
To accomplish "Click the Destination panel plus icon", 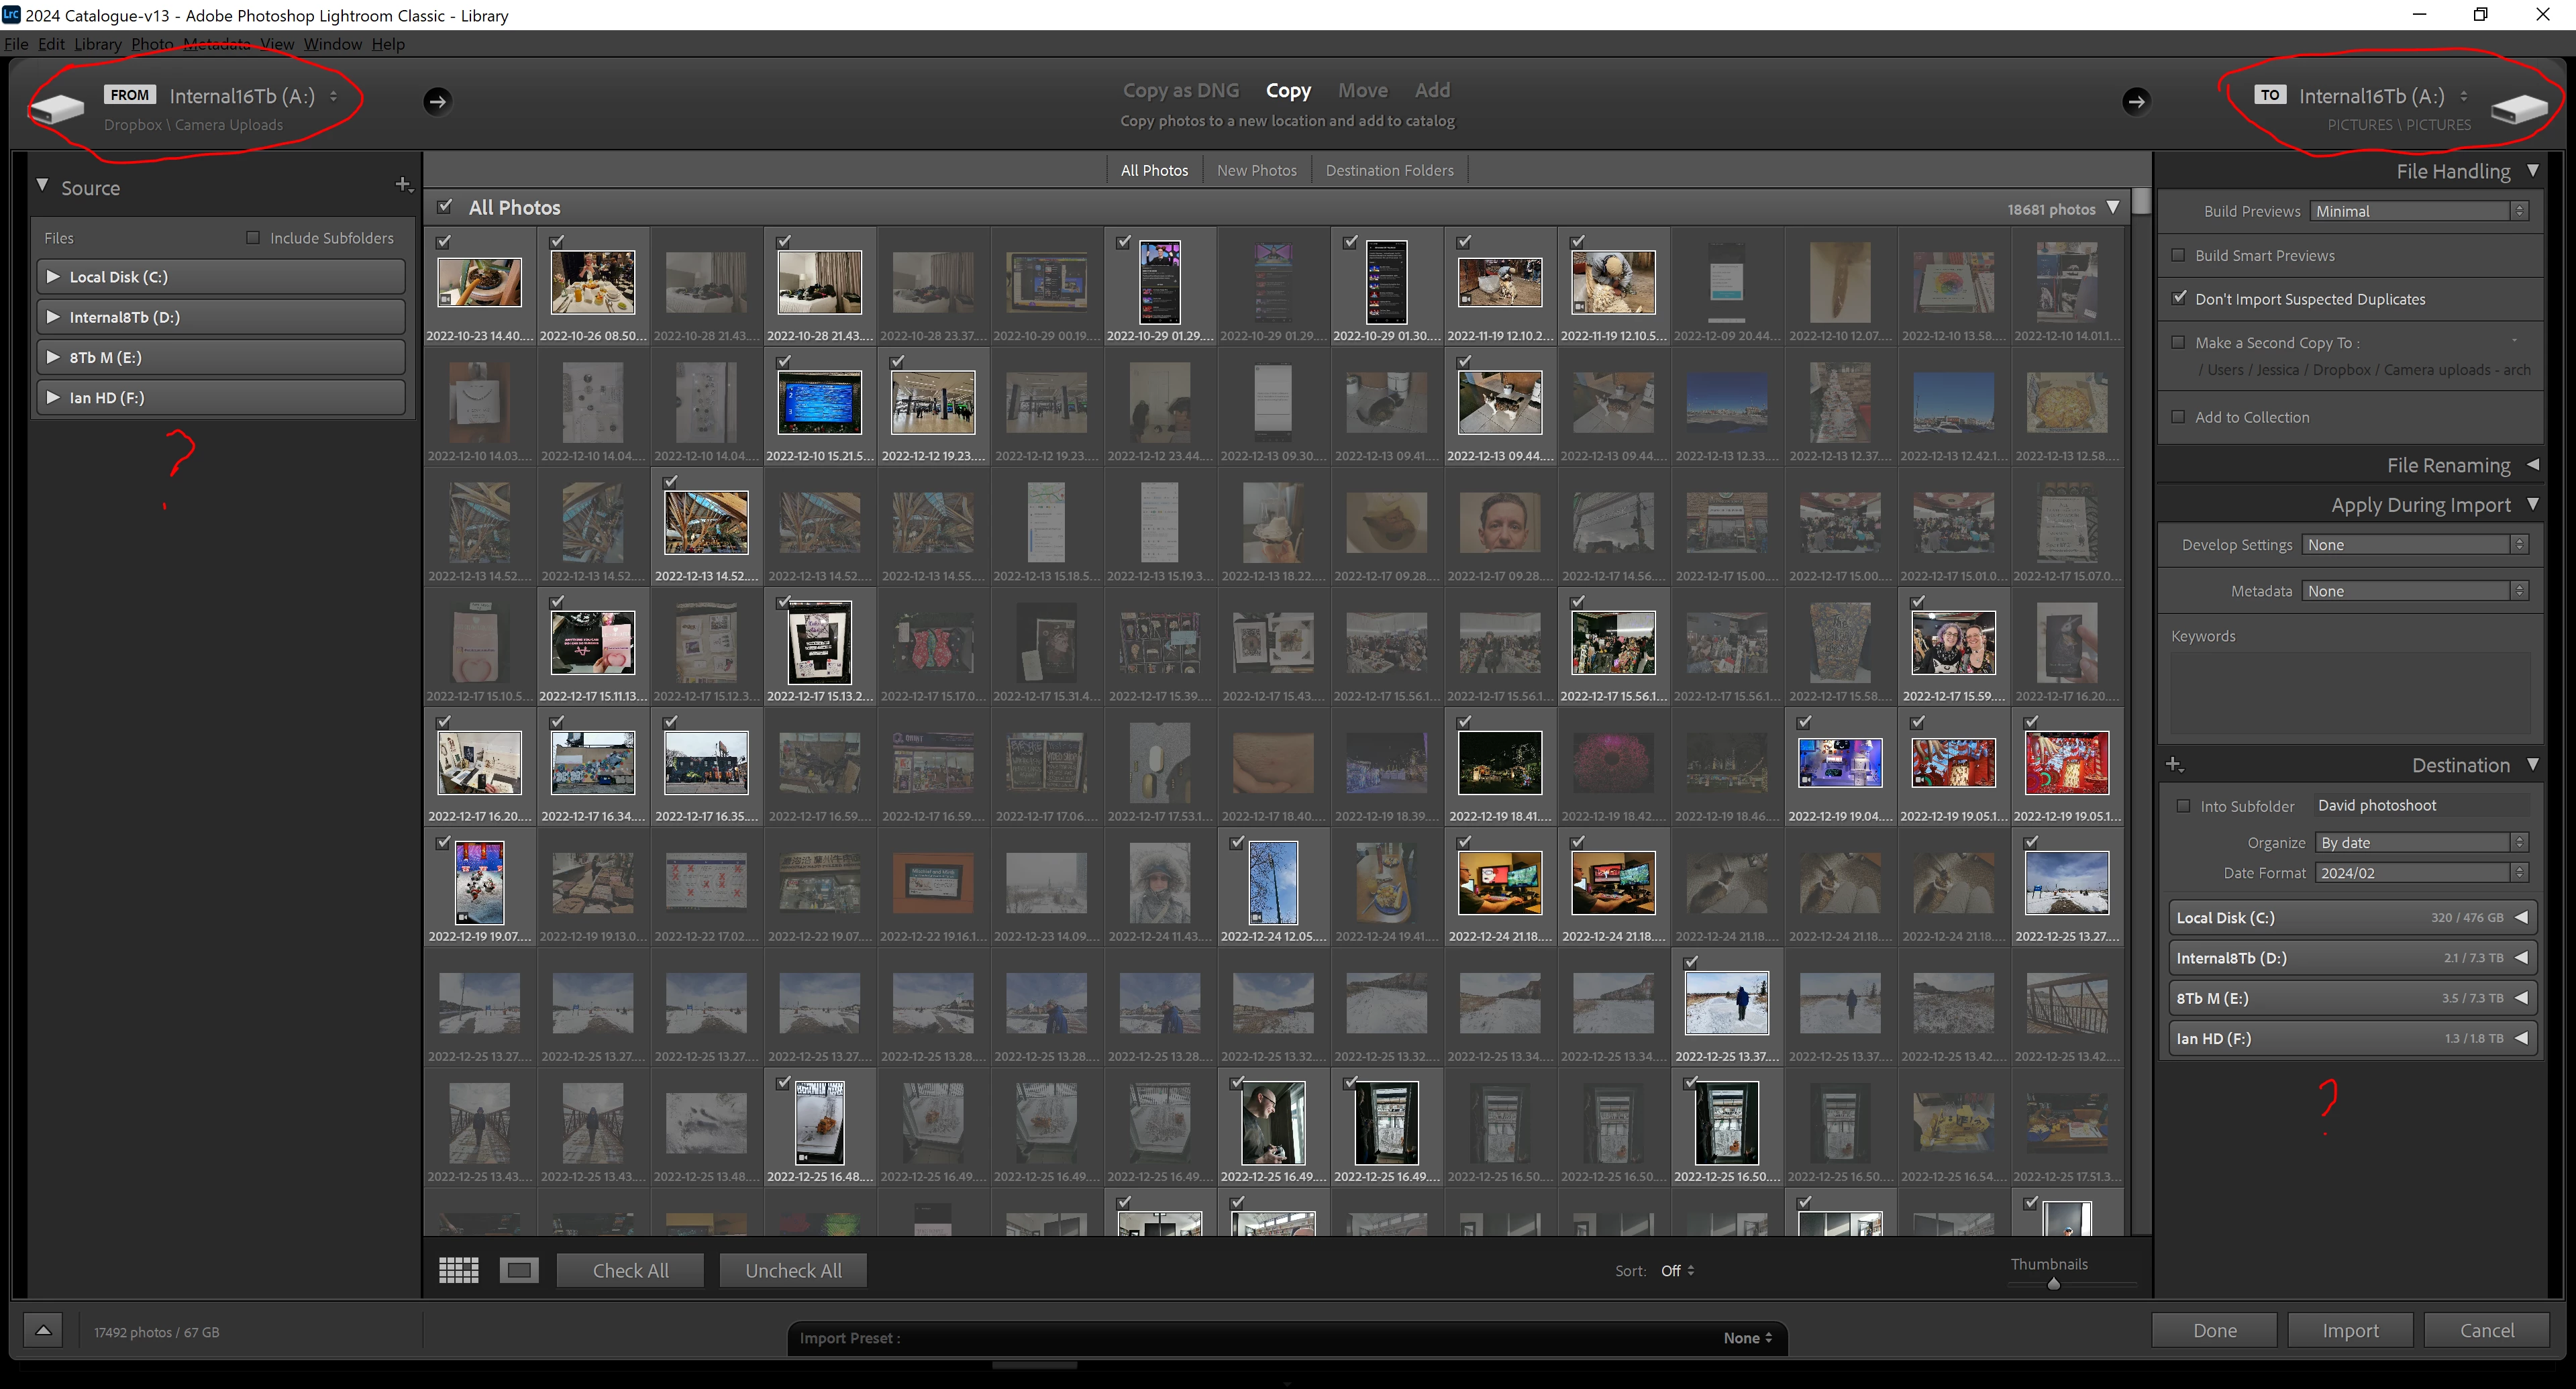I will click(2174, 765).
